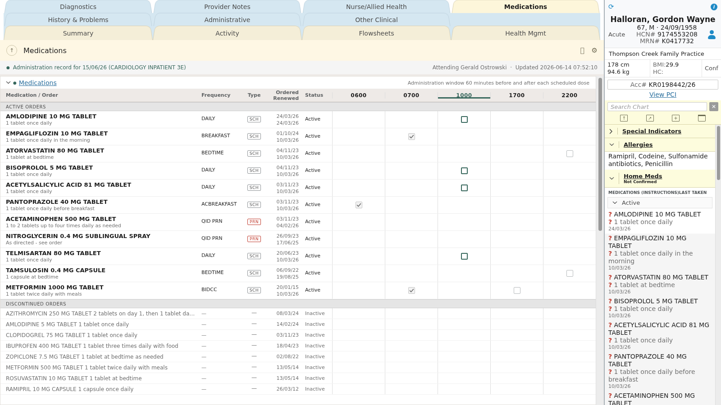Click the Acc# KR0198442/26 button

[662, 85]
